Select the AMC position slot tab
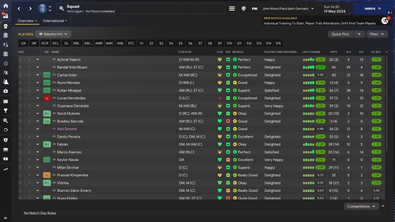Viewport: 395px width, 222px height. click(x=110, y=43)
